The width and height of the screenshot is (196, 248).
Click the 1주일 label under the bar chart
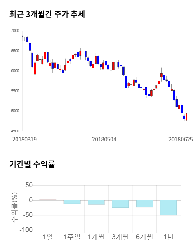[72, 237]
